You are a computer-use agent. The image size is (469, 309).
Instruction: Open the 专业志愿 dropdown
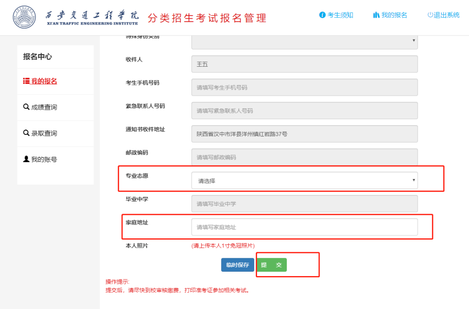[304, 180]
